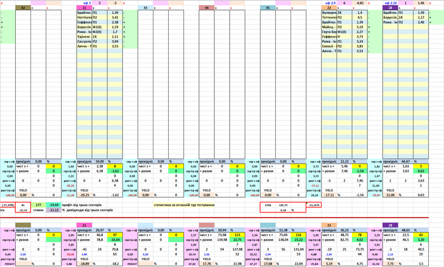This screenshot has width=444, height=267.
Task: Click 'профіт від трьох секторів' label
Action: click(x=83, y=205)
